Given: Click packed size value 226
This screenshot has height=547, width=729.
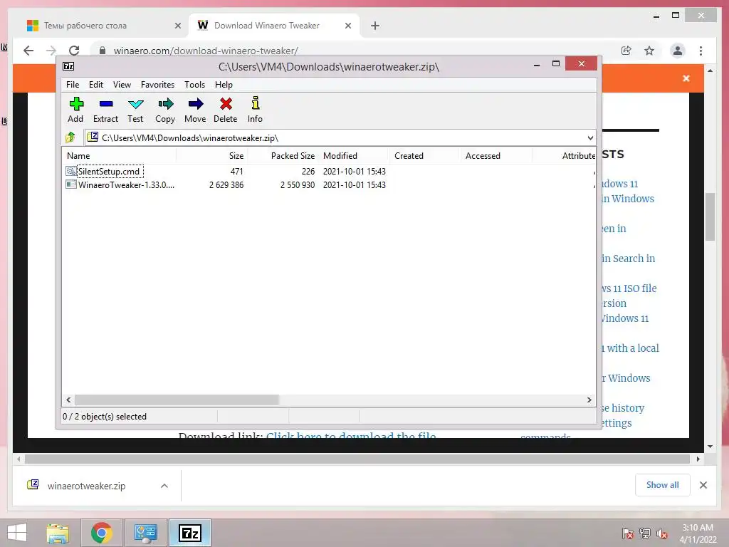Looking at the screenshot, I should click(308, 171).
